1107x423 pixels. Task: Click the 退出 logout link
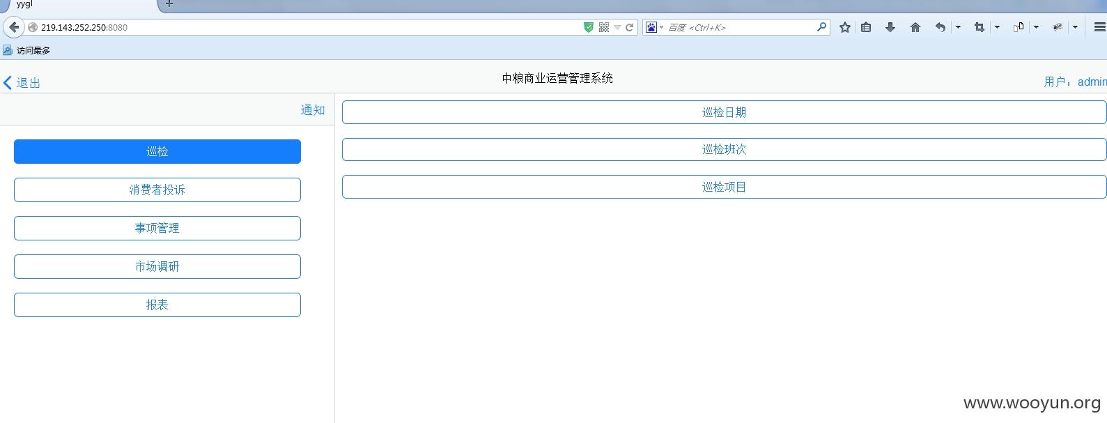[x=29, y=82]
